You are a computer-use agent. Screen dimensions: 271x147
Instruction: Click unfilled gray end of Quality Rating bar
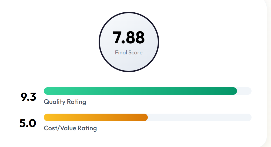[244, 91]
